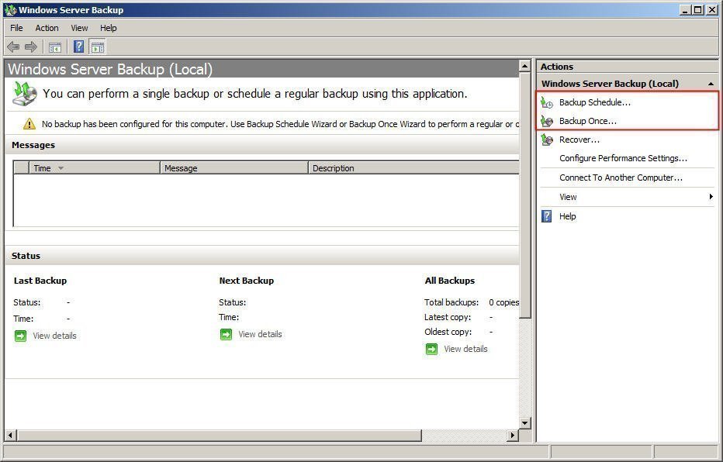
Task: View details of Last Backup
Action: coord(54,336)
